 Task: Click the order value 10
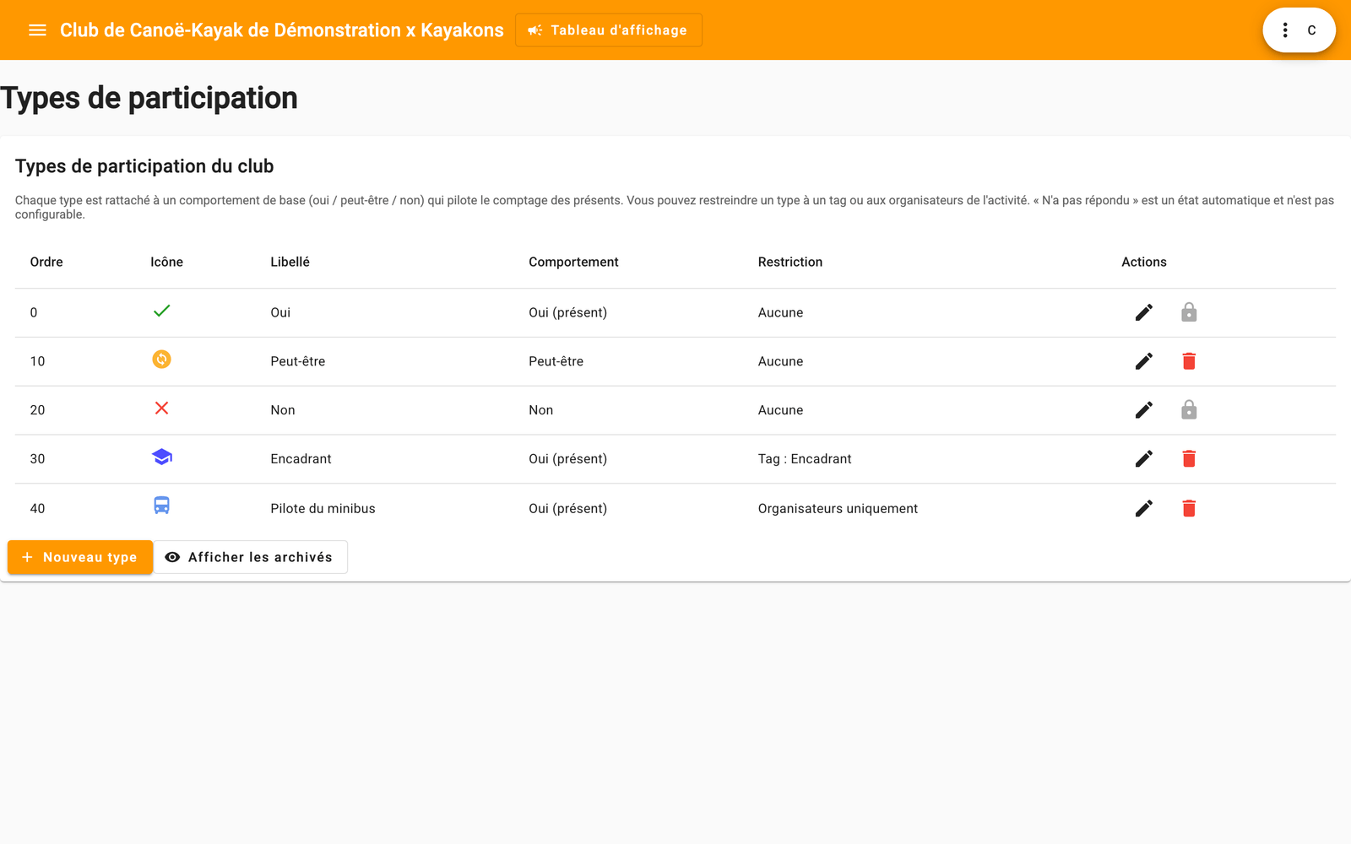pos(37,361)
